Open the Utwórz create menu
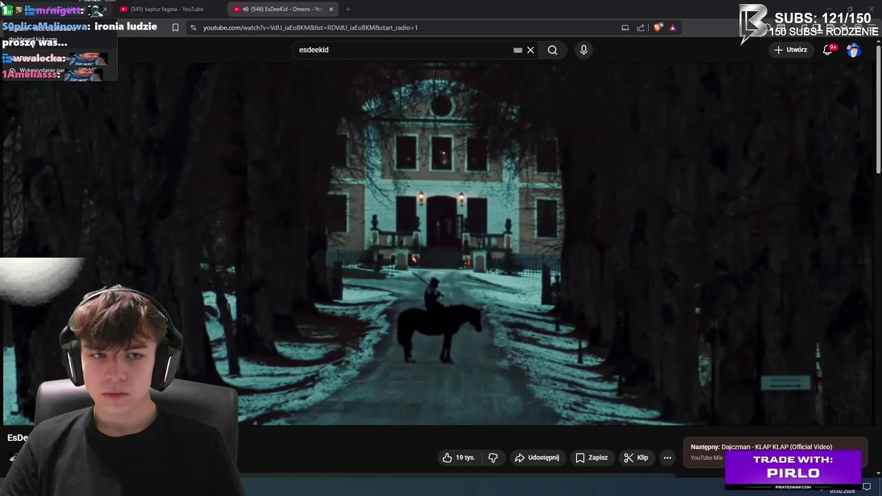 point(790,50)
